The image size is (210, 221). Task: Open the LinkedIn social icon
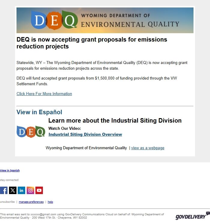[x=22, y=190]
